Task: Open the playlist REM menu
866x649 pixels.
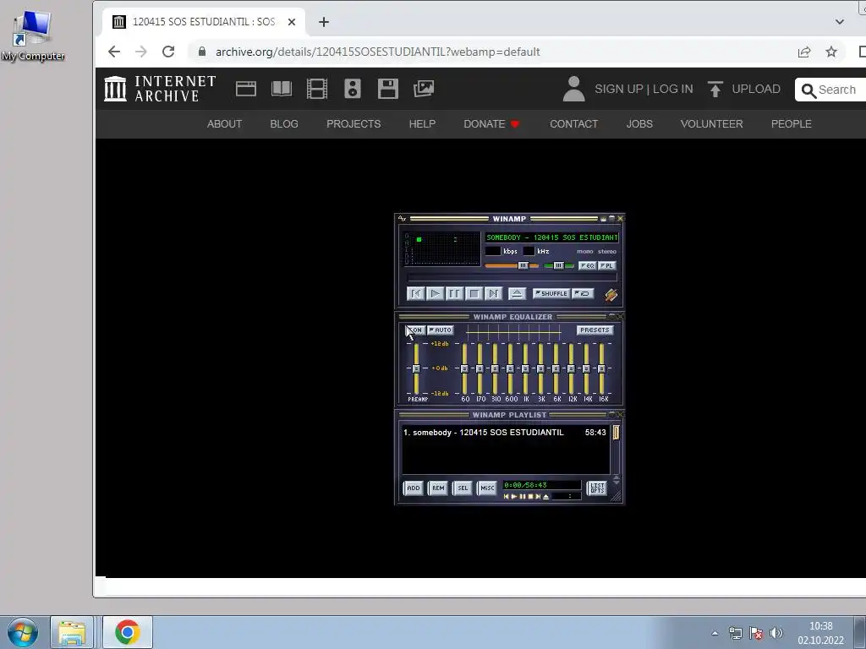Action: click(x=438, y=488)
